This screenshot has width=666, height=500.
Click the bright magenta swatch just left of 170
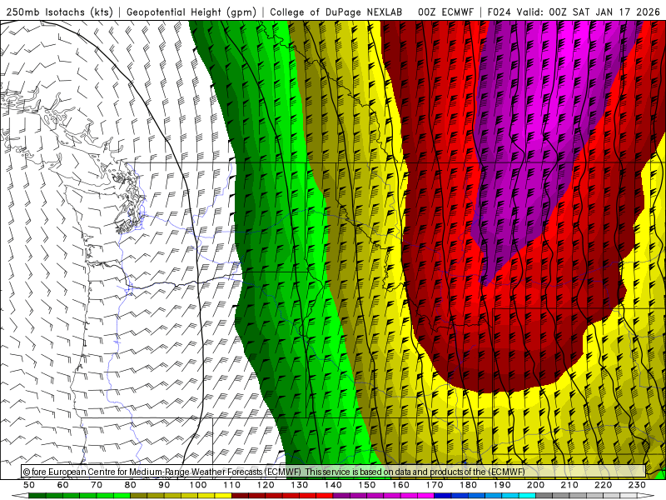click(x=425, y=496)
